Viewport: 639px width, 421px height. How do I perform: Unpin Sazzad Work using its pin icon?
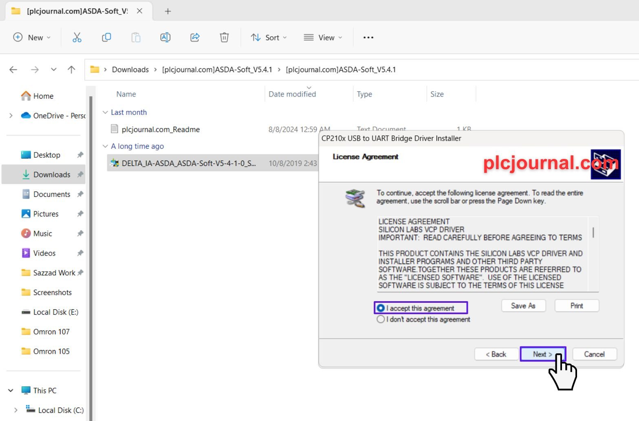80,273
